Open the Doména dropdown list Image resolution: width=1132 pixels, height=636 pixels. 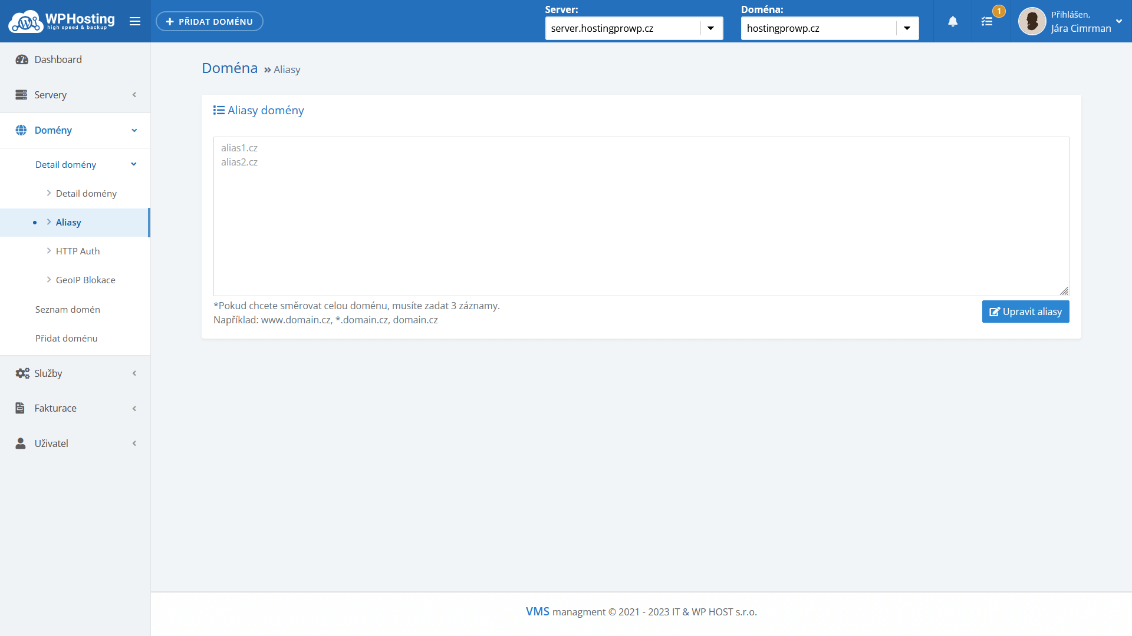[x=906, y=28]
